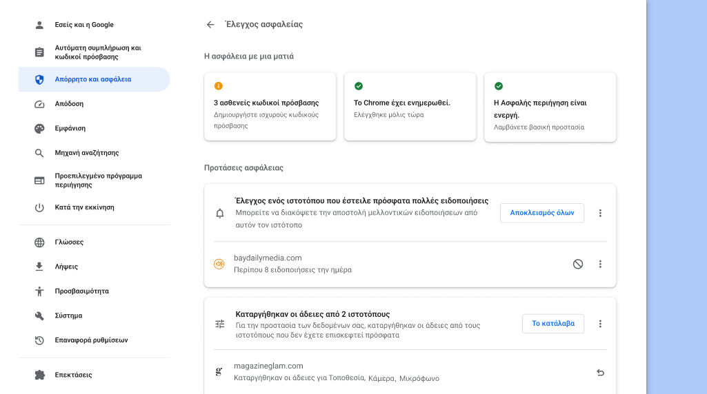Viewport: 707px width, 394px height.
Task: Click the magazineglam.com site favicon
Action: point(219,372)
